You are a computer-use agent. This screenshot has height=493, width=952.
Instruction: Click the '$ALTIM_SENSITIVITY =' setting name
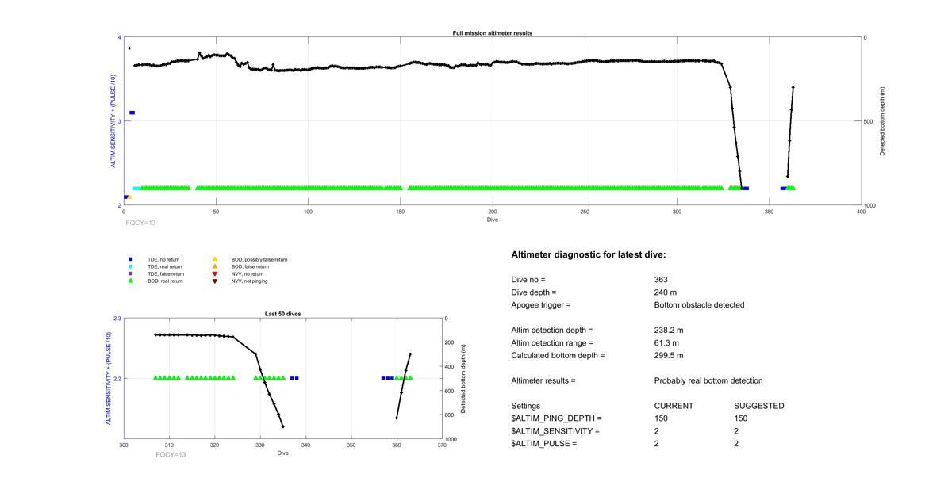[x=555, y=431]
